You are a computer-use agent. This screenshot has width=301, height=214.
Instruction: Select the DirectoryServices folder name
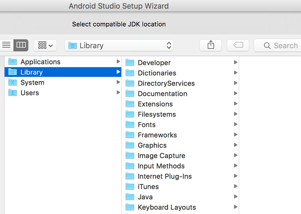[x=166, y=83]
